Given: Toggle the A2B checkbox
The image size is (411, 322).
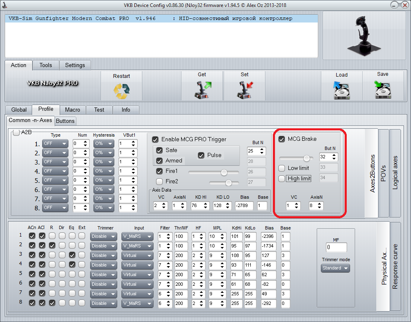Looking at the screenshot, I should pos(17,132).
